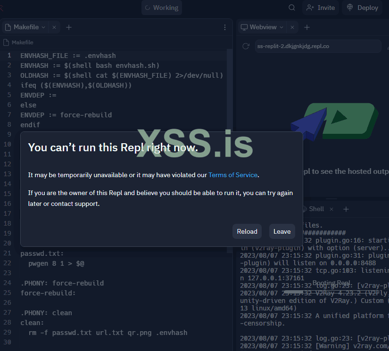Click the Reload button in dialog
This screenshot has width=389, height=351.
point(247,231)
